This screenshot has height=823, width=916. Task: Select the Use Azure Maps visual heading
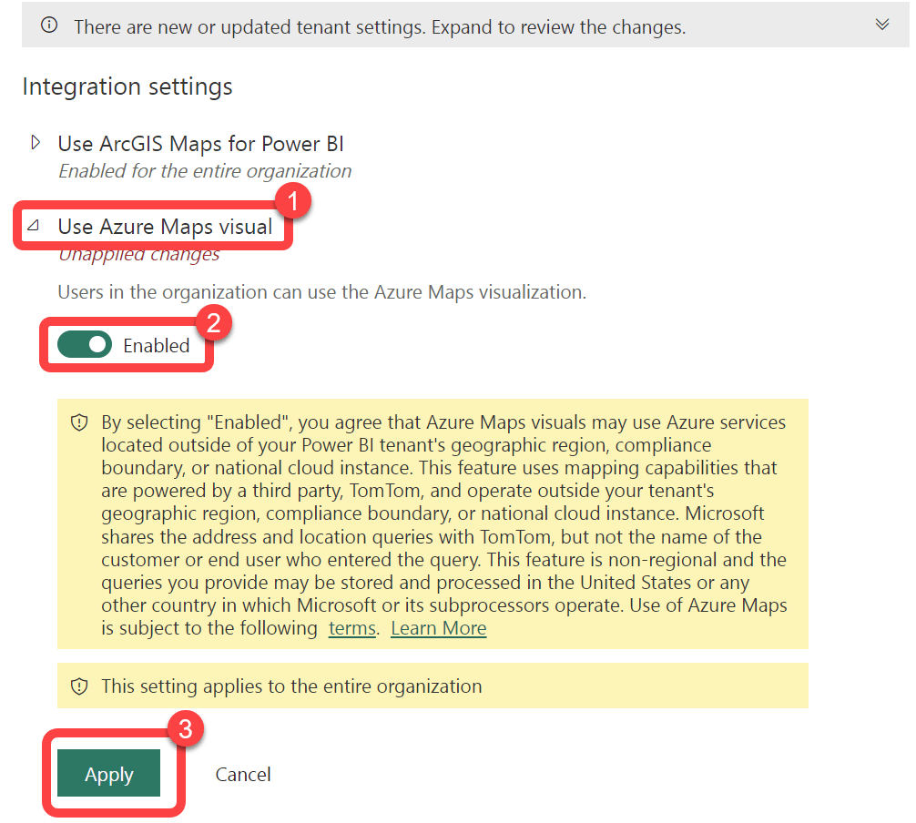coord(165,227)
